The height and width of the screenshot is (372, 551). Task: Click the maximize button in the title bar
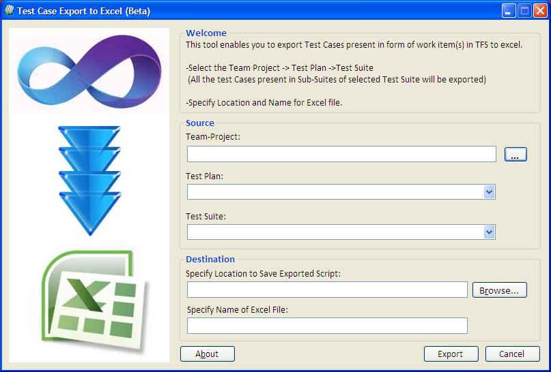click(x=524, y=11)
